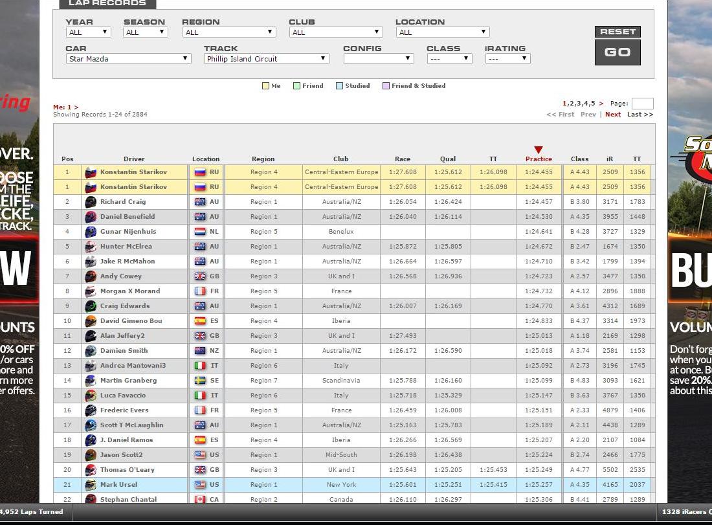Click David Gimeno Bou's Spain flag
712x525 pixels.
200,321
